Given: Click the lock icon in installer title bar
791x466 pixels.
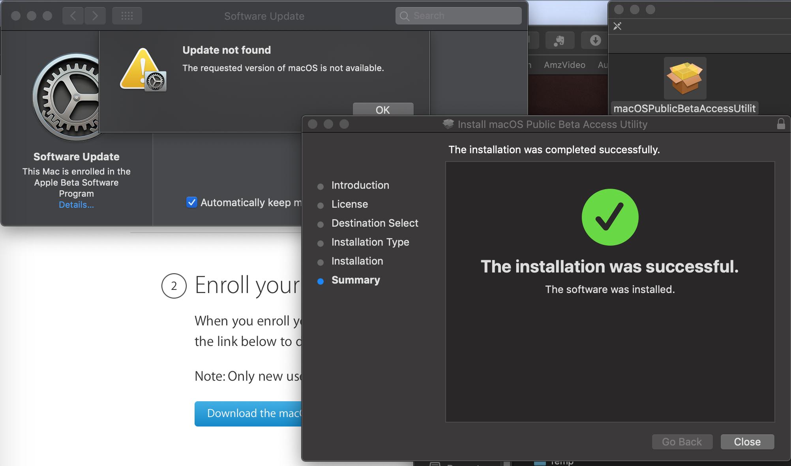Looking at the screenshot, I should (781, 124).
